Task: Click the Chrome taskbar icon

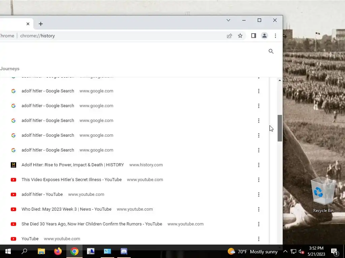Action: pos(74,251)
